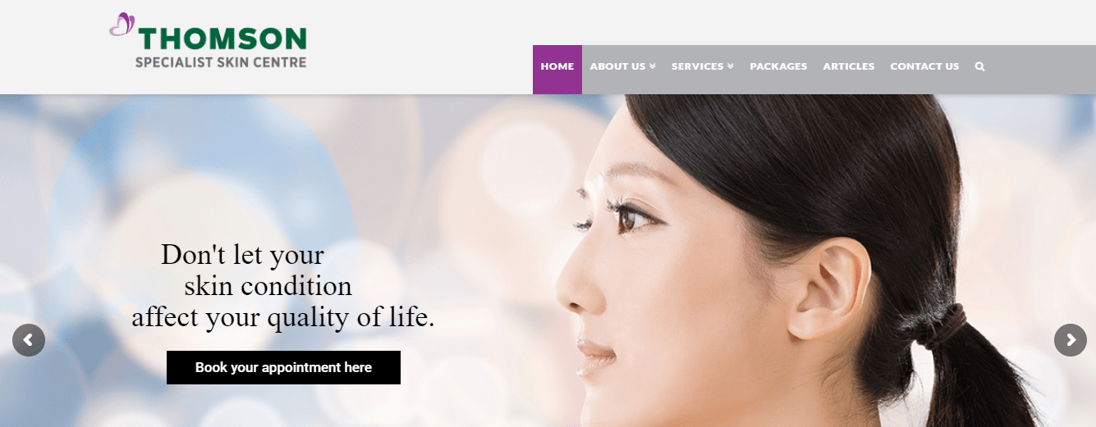Click the purple butterfly logo icon
This screenshot has width=1096, height=427.
click(x=122, y=25)
